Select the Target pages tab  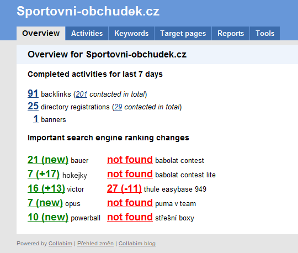(183, 34)
